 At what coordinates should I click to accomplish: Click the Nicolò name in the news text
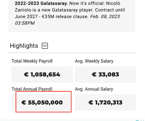click(113, 3)
